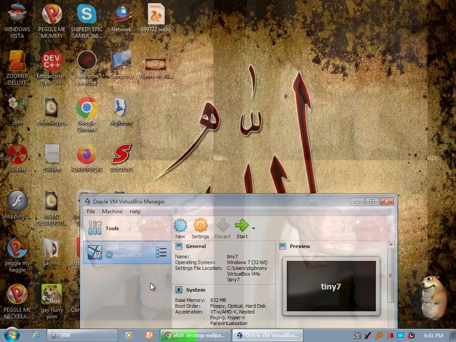Click Windows 7 (32-bit) text
The image size is (456, 342).
point(247,262)
